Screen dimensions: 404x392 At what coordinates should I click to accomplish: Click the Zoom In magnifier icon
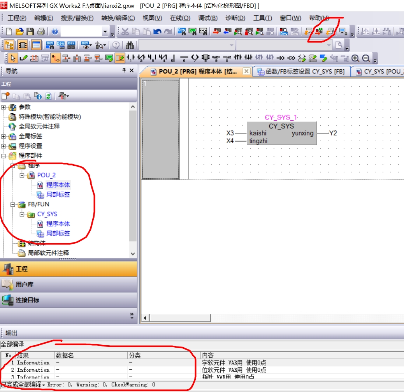[x=355, y=58]
